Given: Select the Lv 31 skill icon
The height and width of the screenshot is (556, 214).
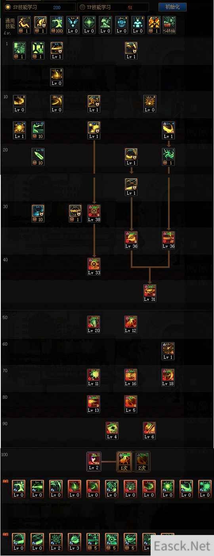Looking at the screenshot, I should pyautogui.click(x=150, y=293).
